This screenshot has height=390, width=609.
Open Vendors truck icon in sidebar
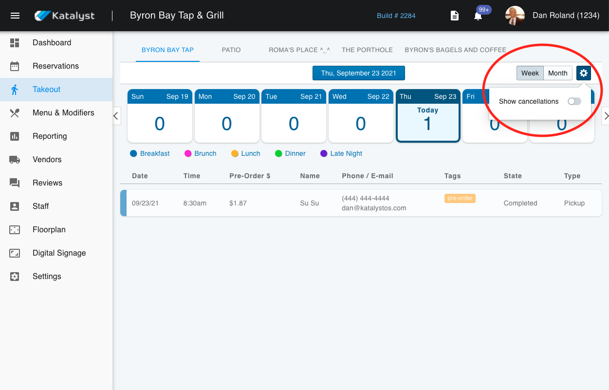pyautogui.click(x=15, y=160)
